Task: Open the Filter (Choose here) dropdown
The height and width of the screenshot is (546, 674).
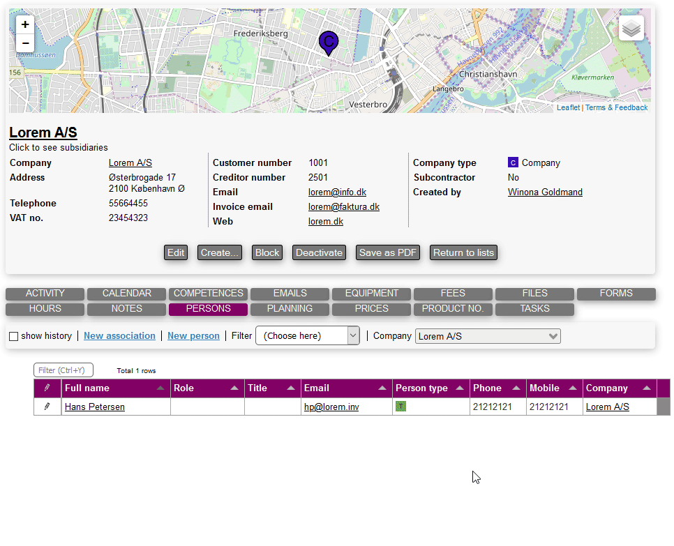Action: point(308,335)
